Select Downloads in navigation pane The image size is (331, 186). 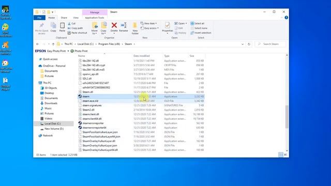point(51,103)
